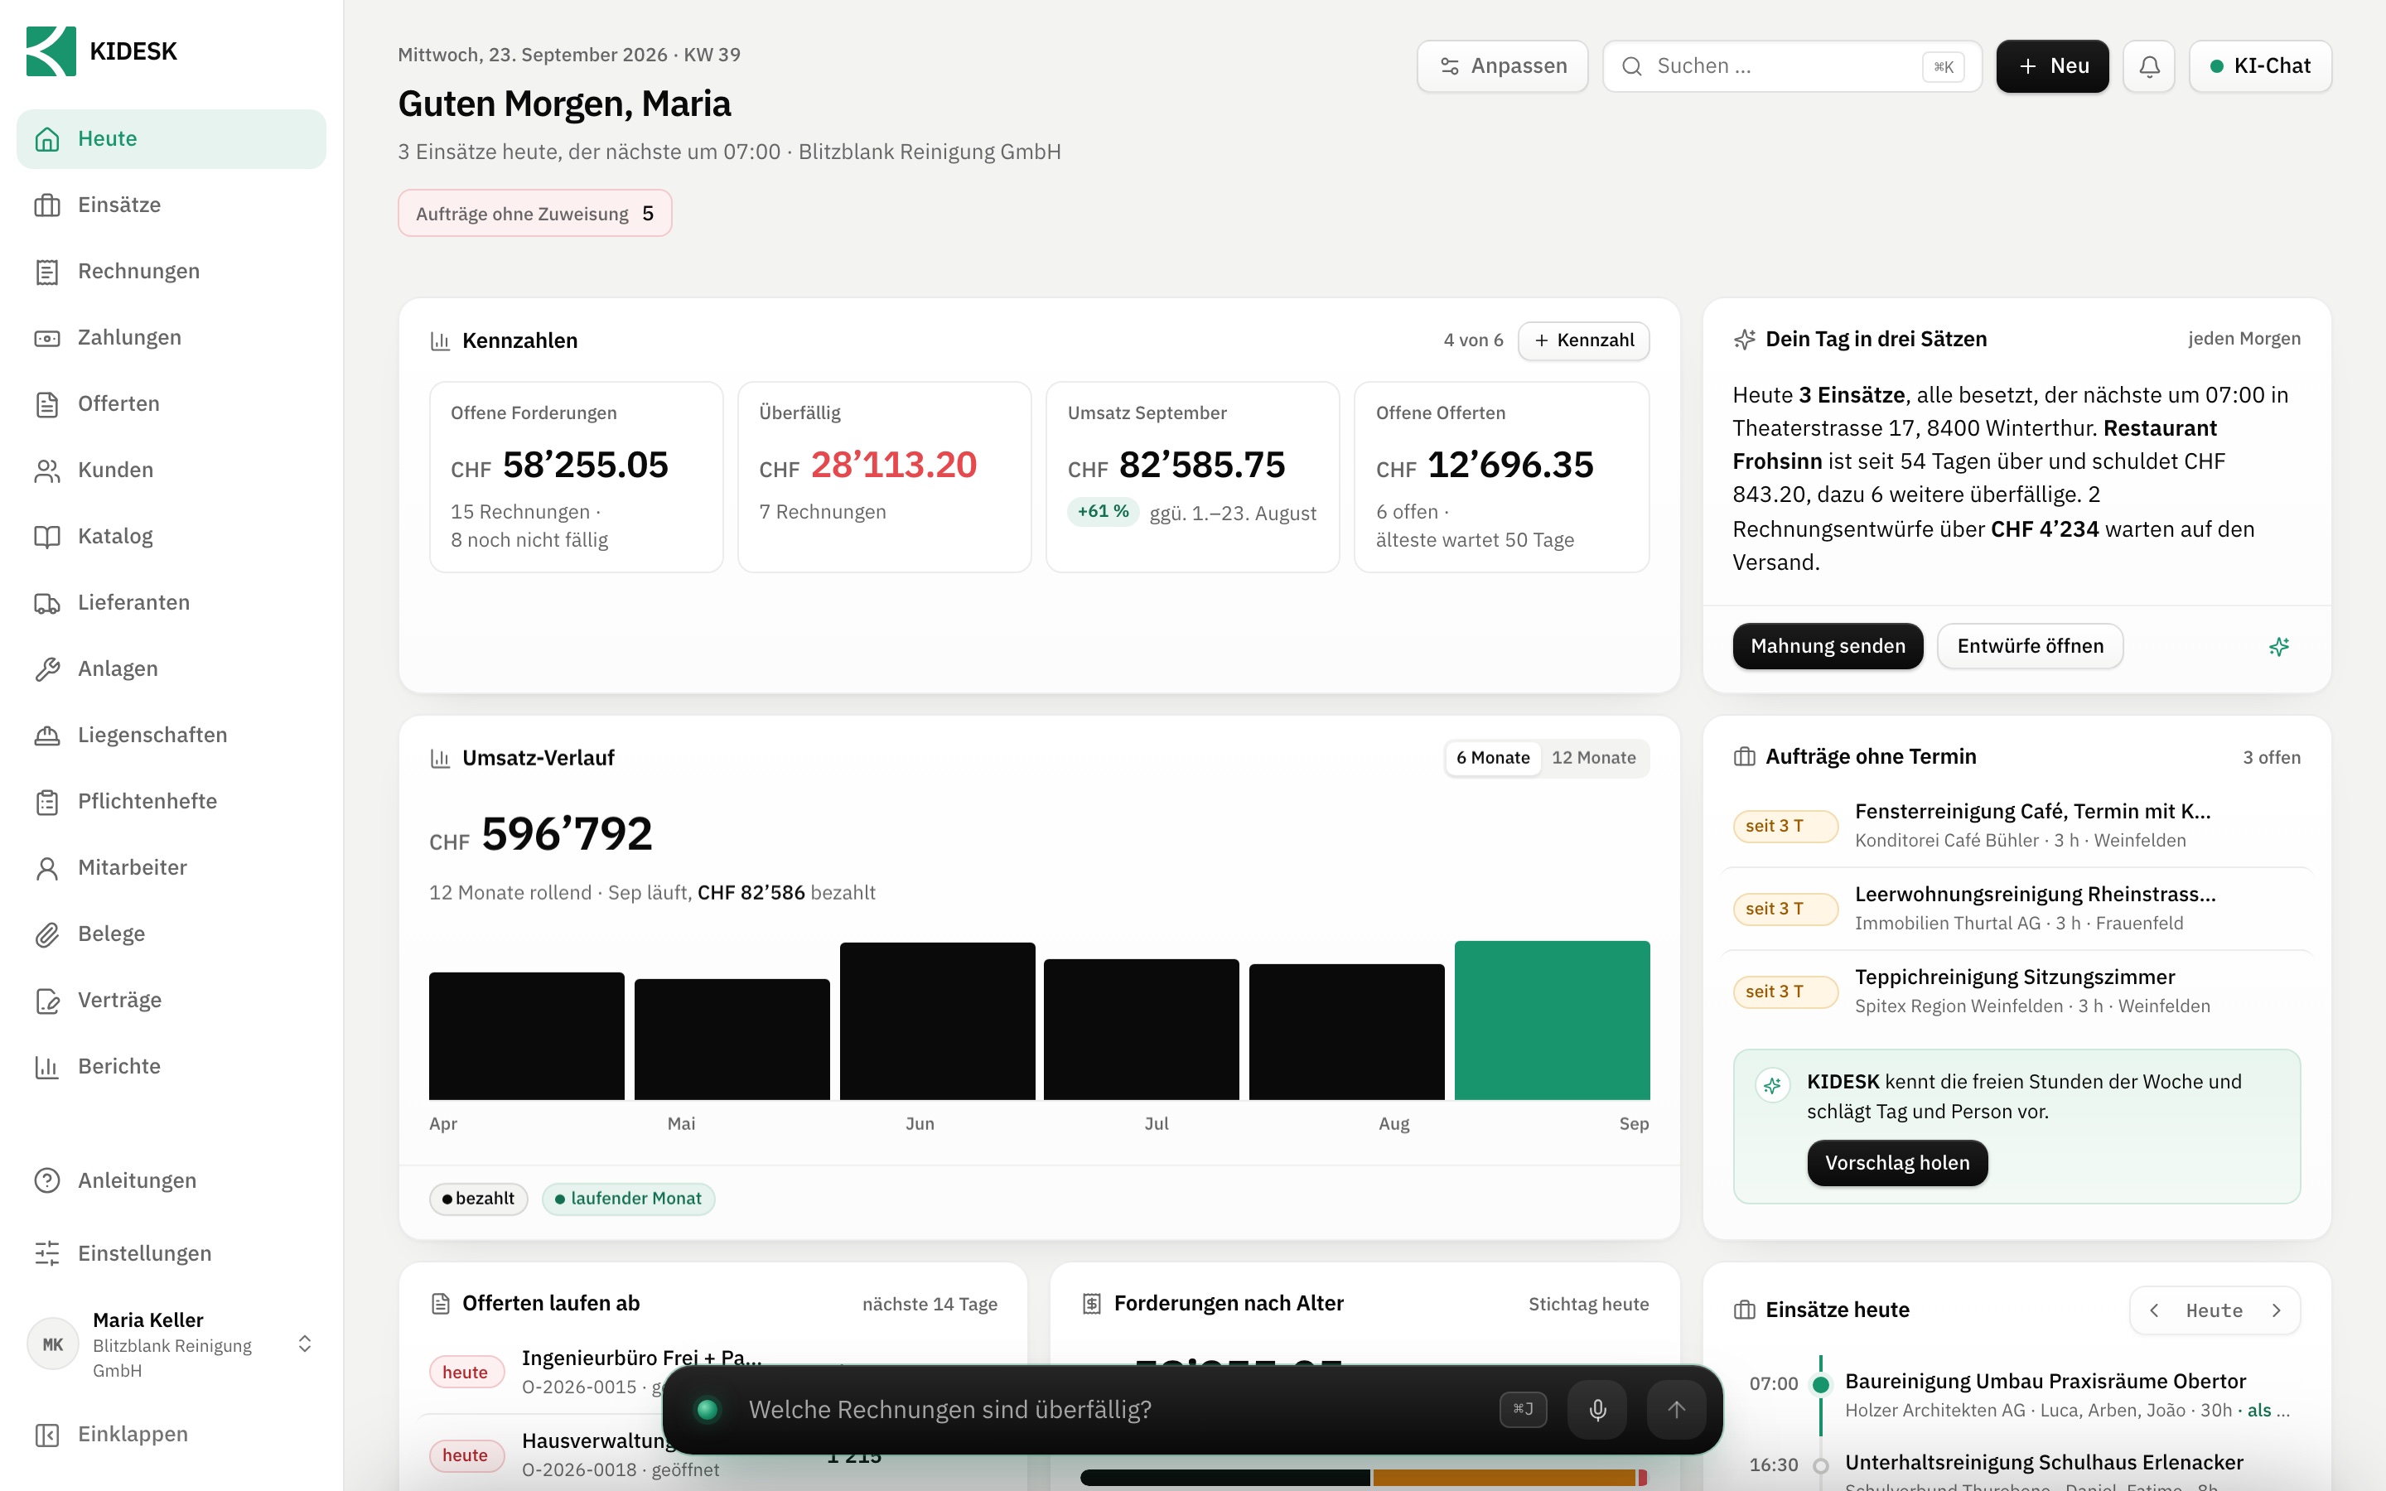This screenshot has width=2386, height=1491.
Task: Click the Anlagen wrench icon
Action: click(47, 668)
